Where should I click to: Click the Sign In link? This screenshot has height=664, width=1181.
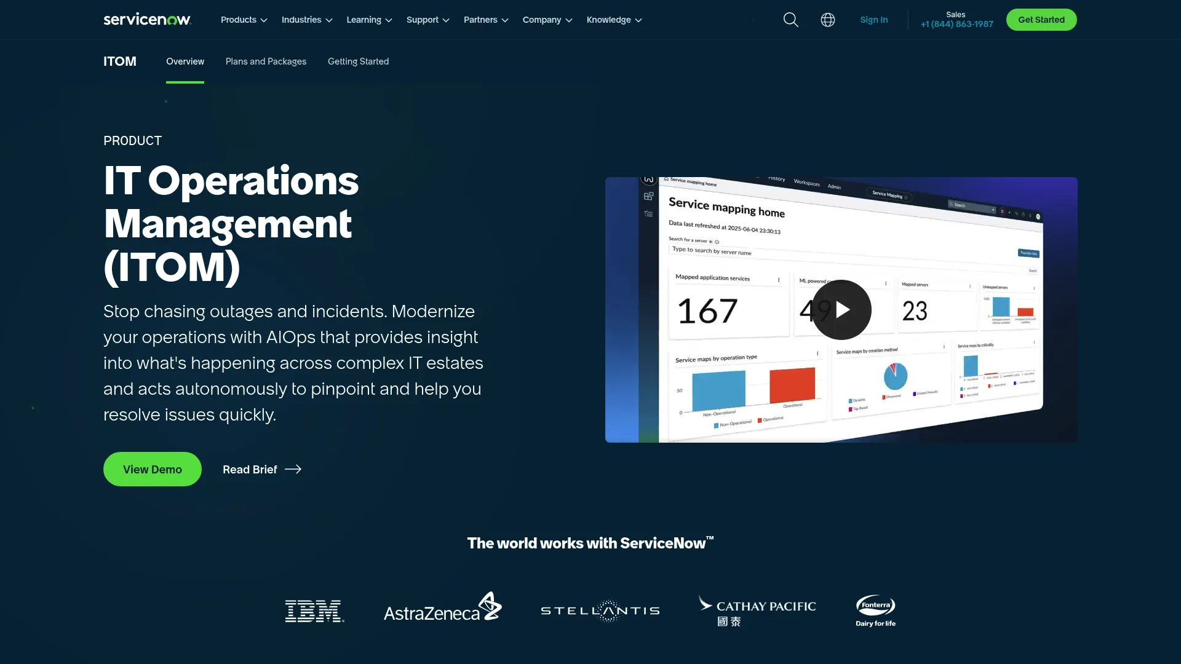874,20
